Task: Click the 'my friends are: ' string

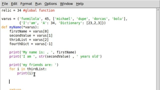Action: (39, 65)
